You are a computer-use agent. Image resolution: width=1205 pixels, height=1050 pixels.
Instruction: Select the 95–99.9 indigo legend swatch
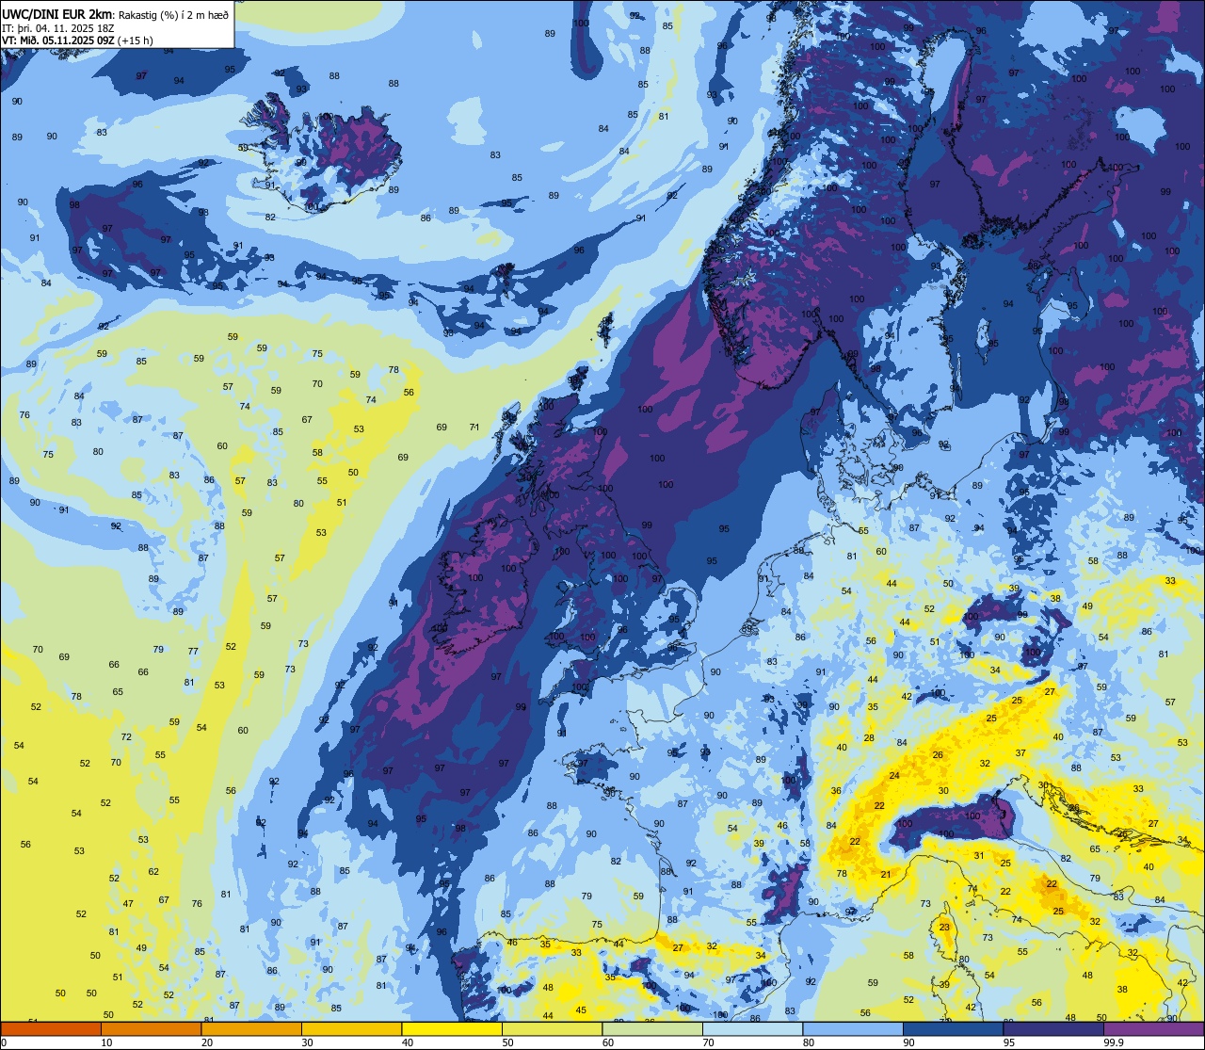[1053, 1029]
